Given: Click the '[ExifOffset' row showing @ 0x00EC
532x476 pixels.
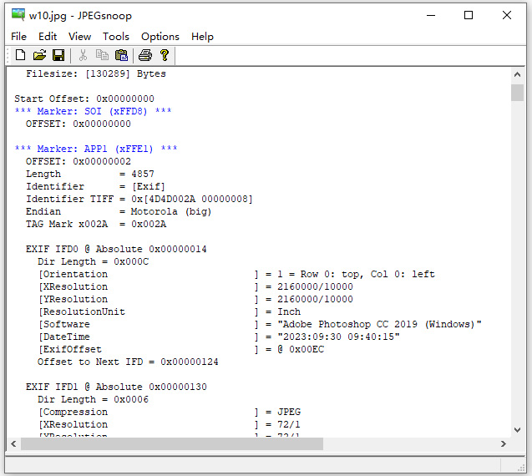Looking at the screenshot, I should point(181,349).
